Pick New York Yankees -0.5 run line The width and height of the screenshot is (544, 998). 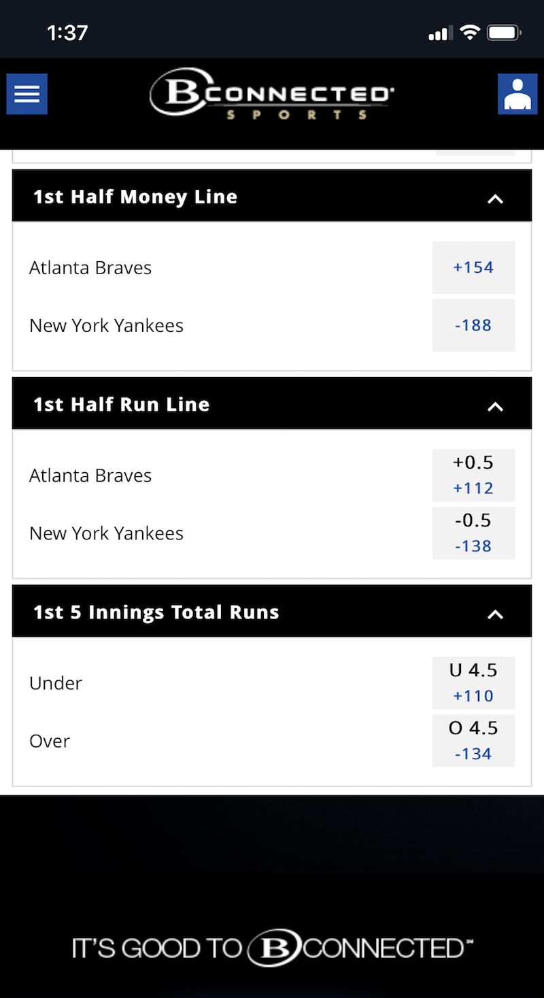[x=473, y=533]
